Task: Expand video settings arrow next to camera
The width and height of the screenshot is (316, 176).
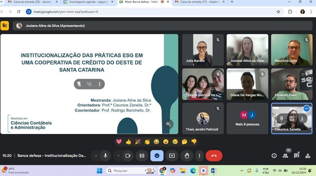Action: [x=118, y=156]
